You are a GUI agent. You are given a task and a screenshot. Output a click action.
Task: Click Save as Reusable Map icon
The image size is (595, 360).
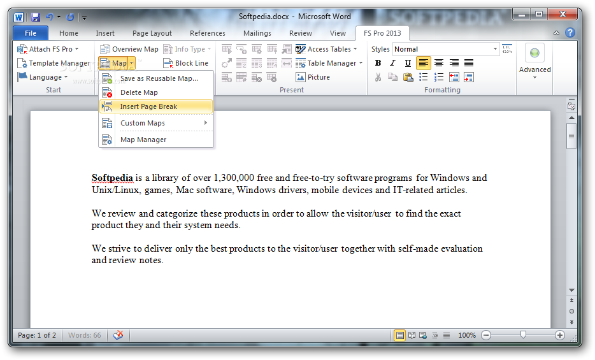[x=108, y=78]
